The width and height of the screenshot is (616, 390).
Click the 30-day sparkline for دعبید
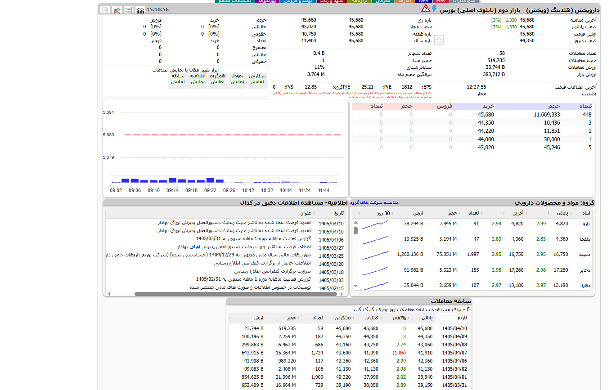tap(375, 255)
